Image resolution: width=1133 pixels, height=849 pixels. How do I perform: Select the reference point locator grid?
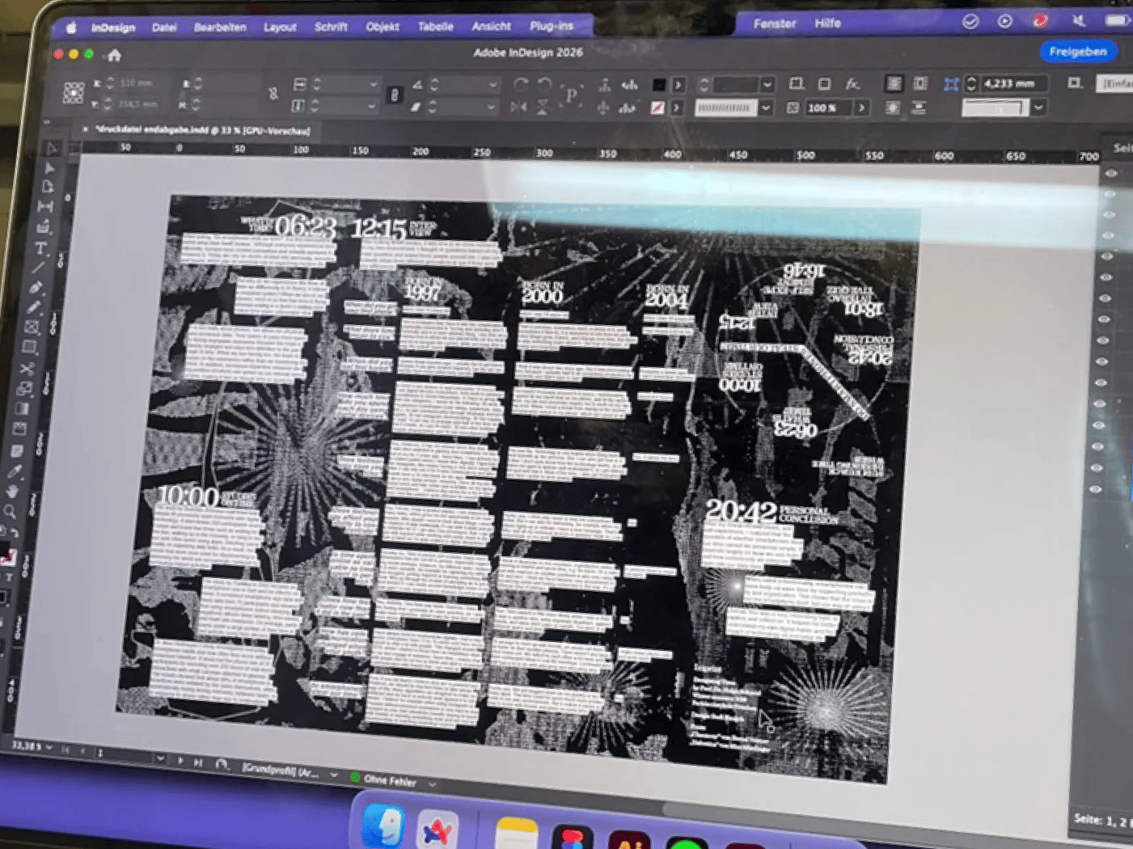tap(74, 93)
